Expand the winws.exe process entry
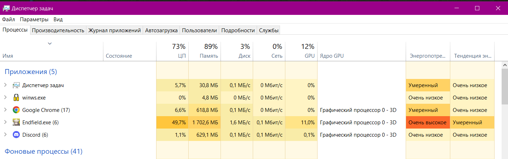Viewport: 508px width, 159px height. (x=5, y=98)
